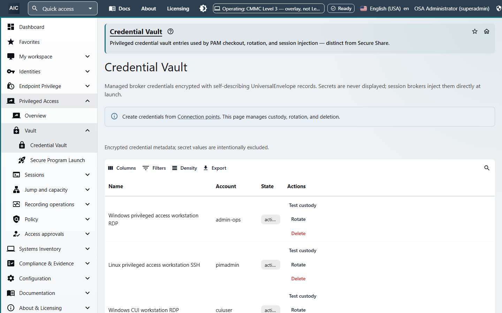Viewport: 502px width, 313px height.
Task: Click the Recording operations monitor icon
Action: (x=16, y=204)
